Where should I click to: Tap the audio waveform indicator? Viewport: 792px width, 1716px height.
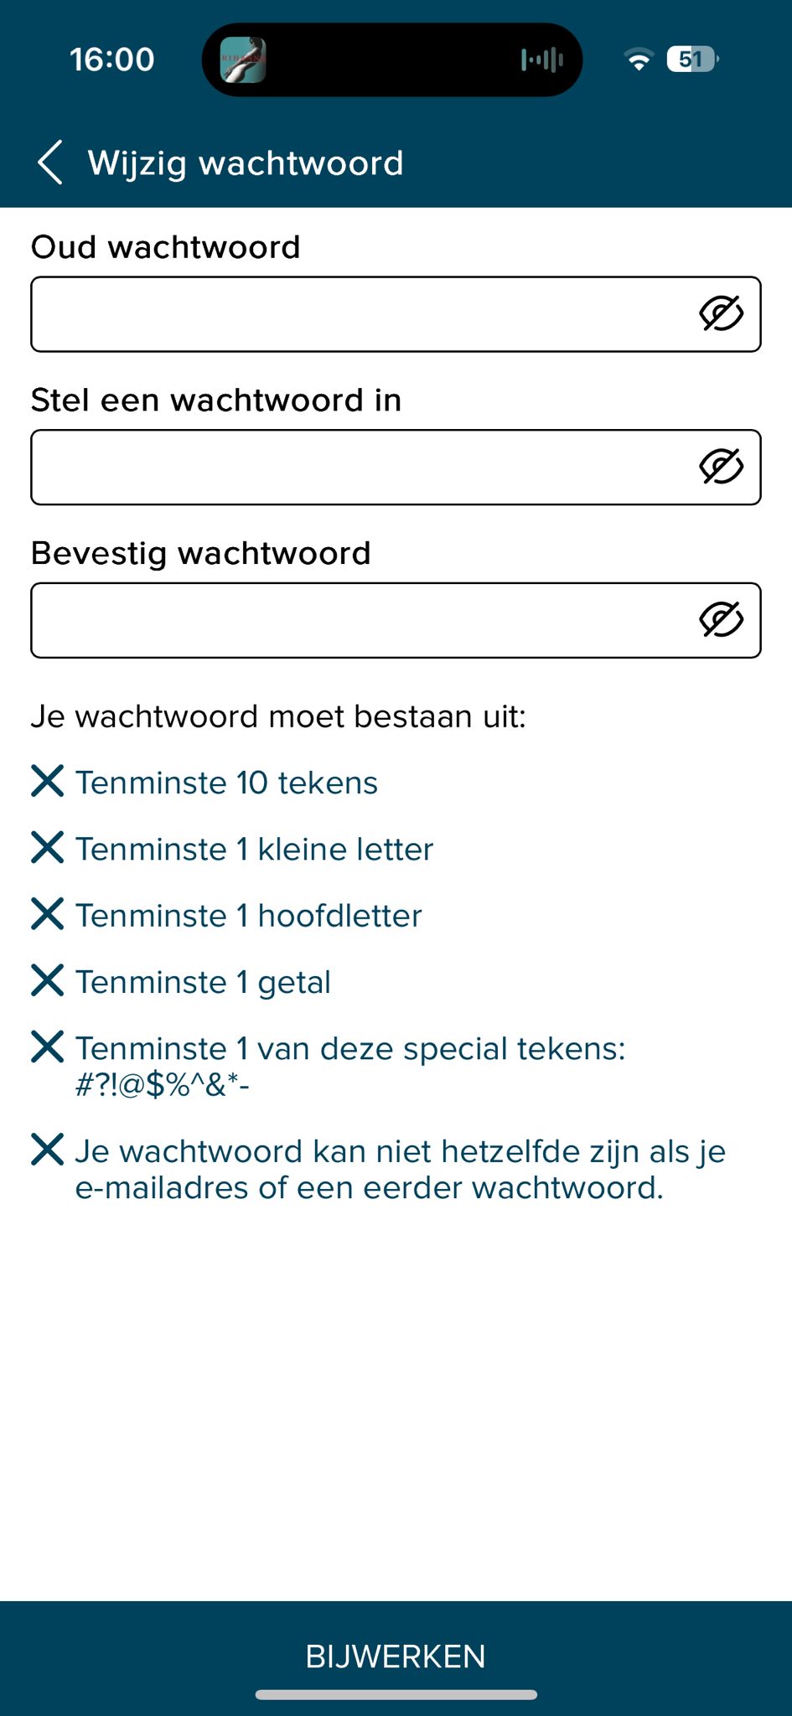tap(541, 60)
